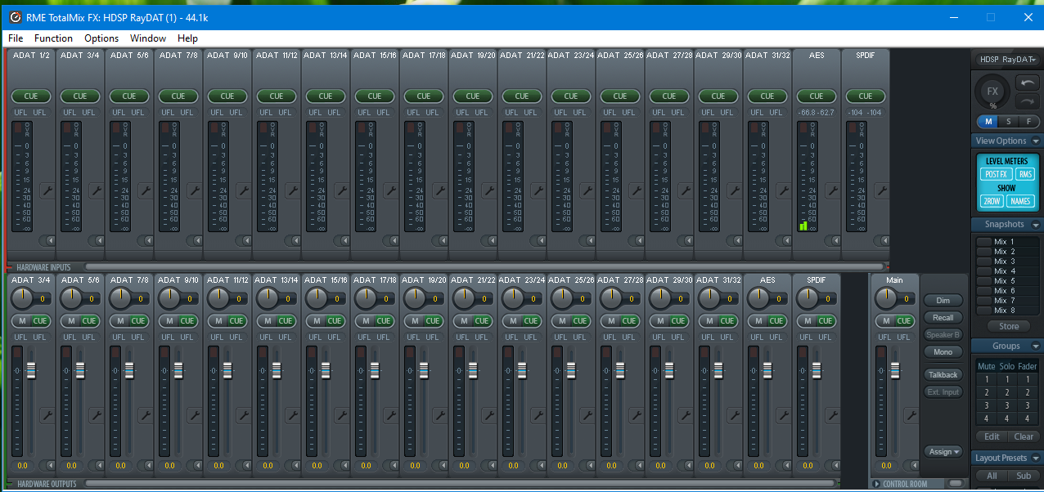The height and width of the screenshot is (492, 1044).
Task: Click the Talkback button
Action: [943, 375]
